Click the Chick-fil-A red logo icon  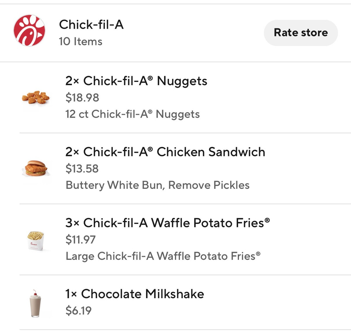coord(29,31)
